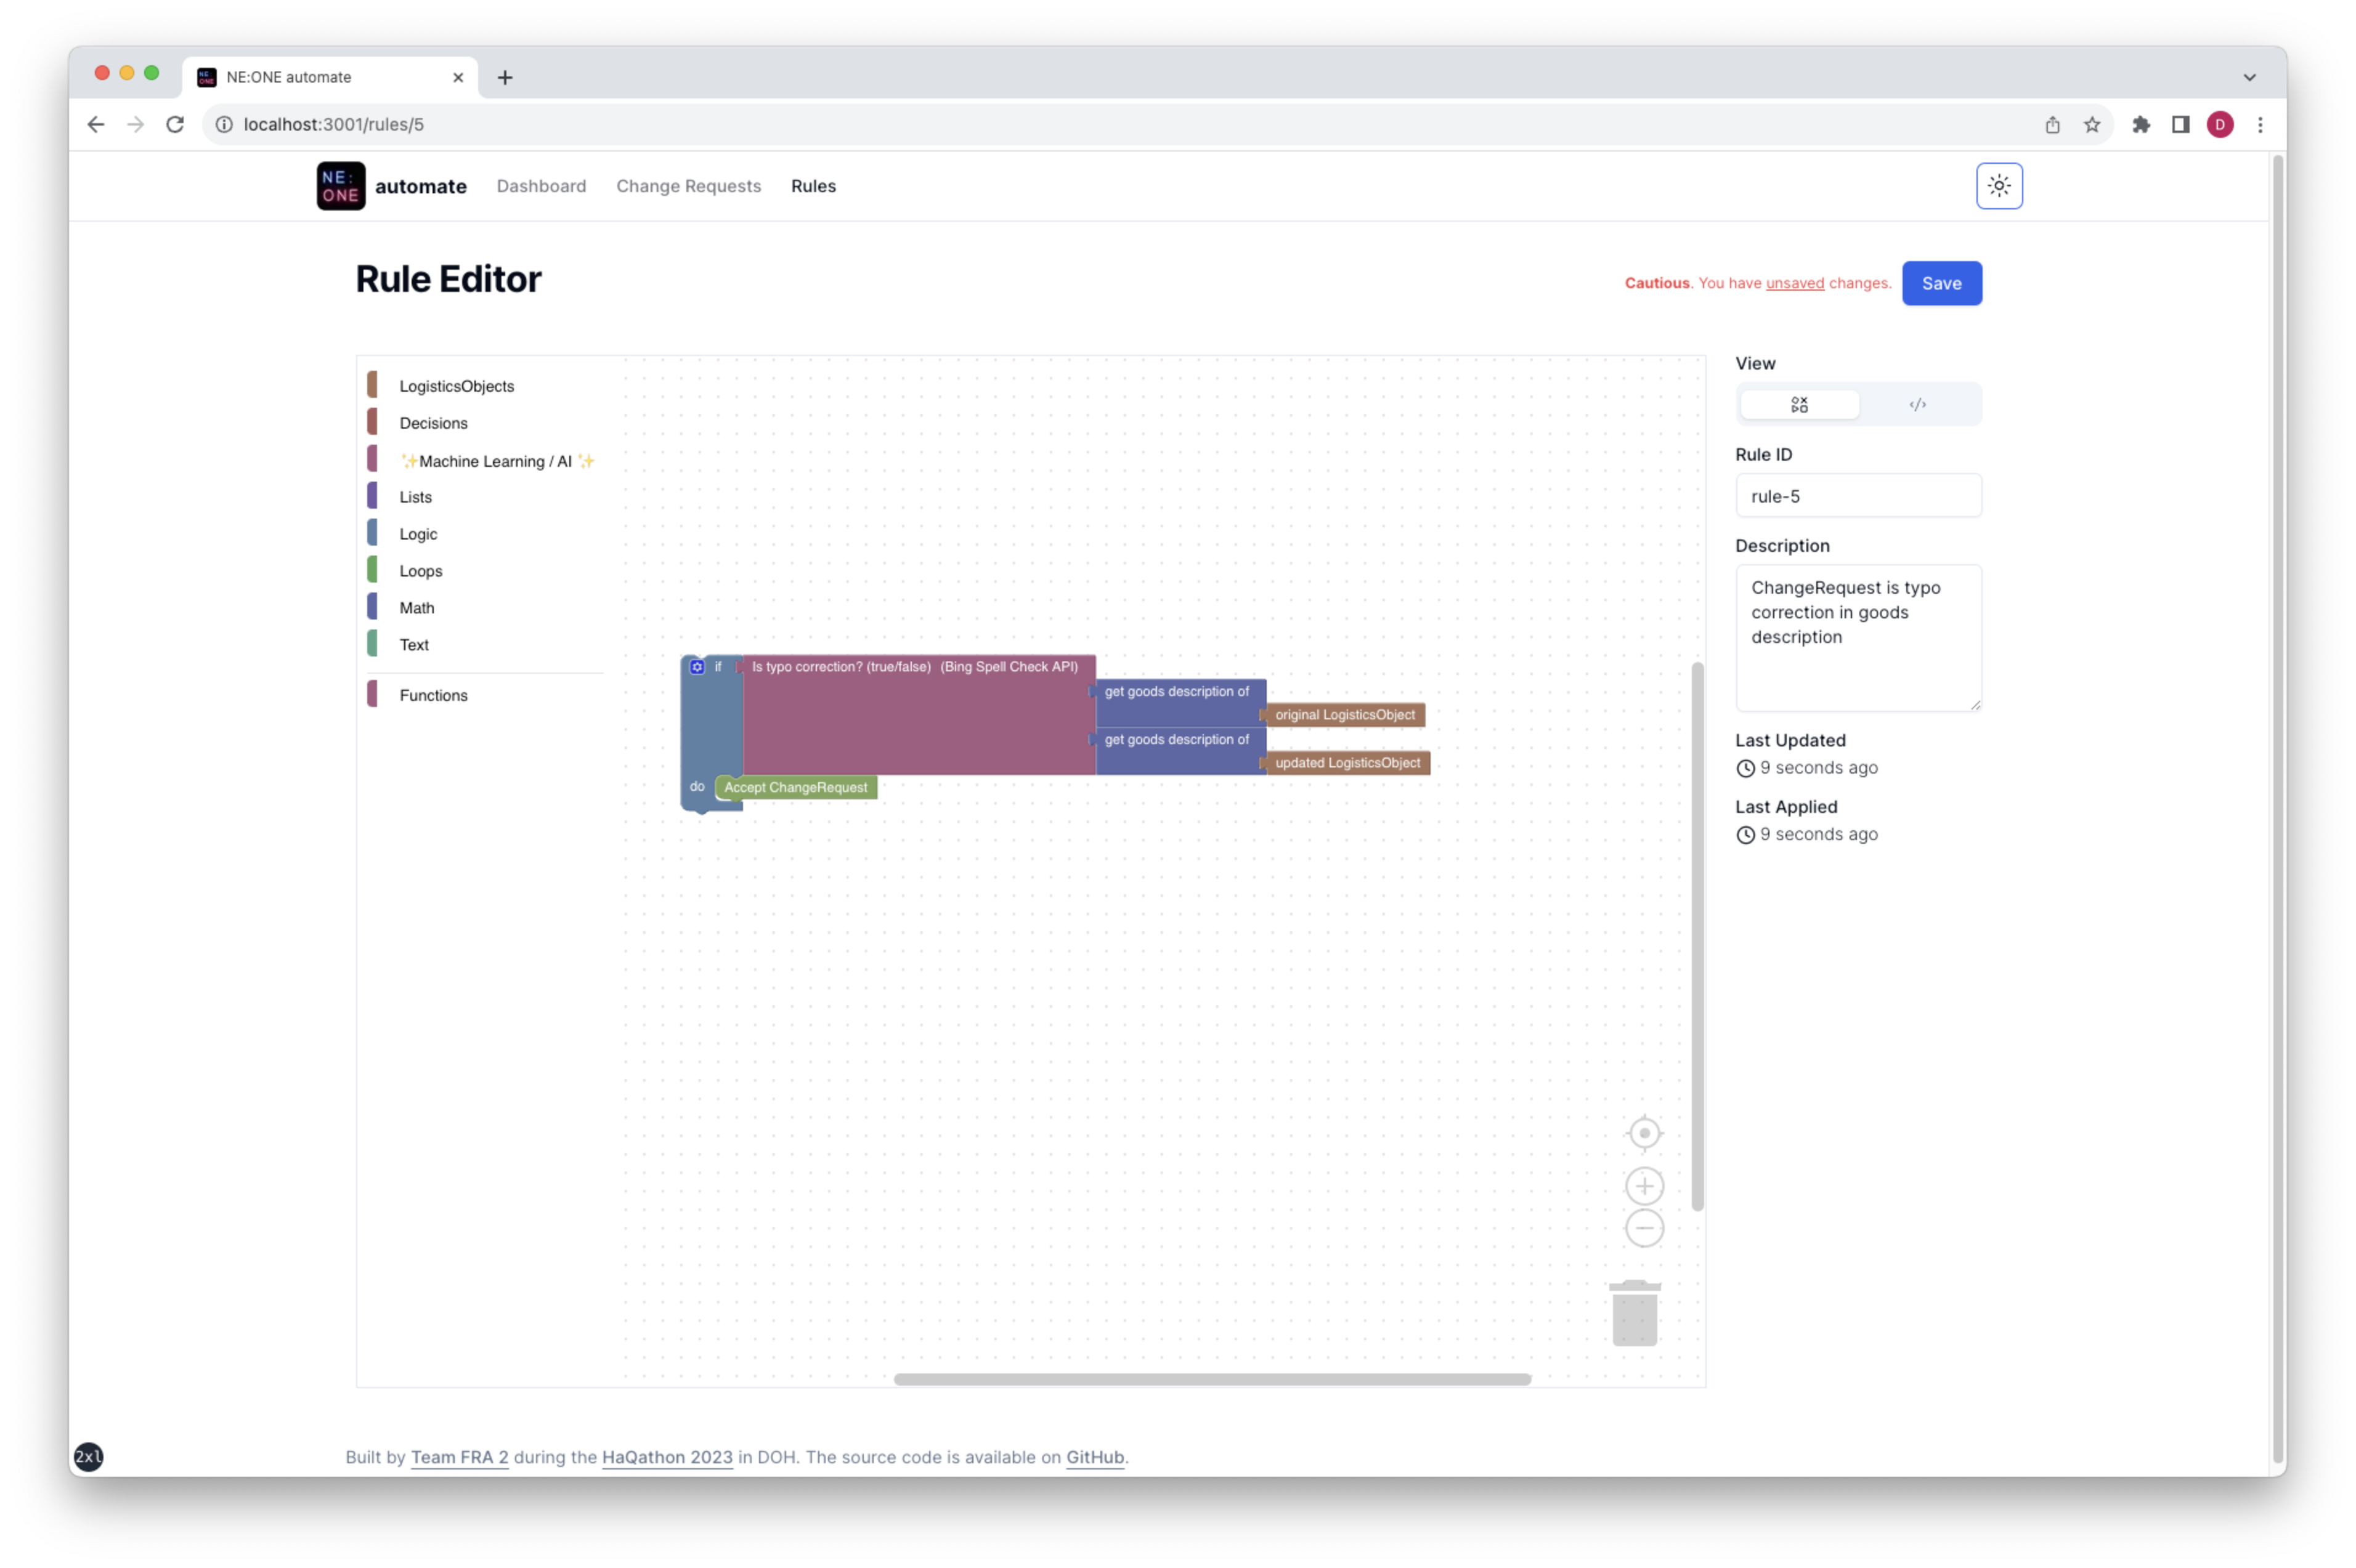Click the trash can icon
Image resolution: width=2356 pixels, height=1568 pixels.
point(1635,1314)
